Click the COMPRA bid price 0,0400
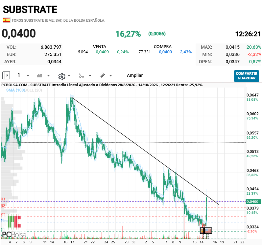The height and width of the screenshot is (245, 263). [165, 52]
